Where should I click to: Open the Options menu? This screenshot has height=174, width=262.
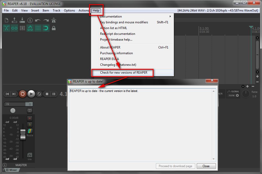tap(69, 10)
